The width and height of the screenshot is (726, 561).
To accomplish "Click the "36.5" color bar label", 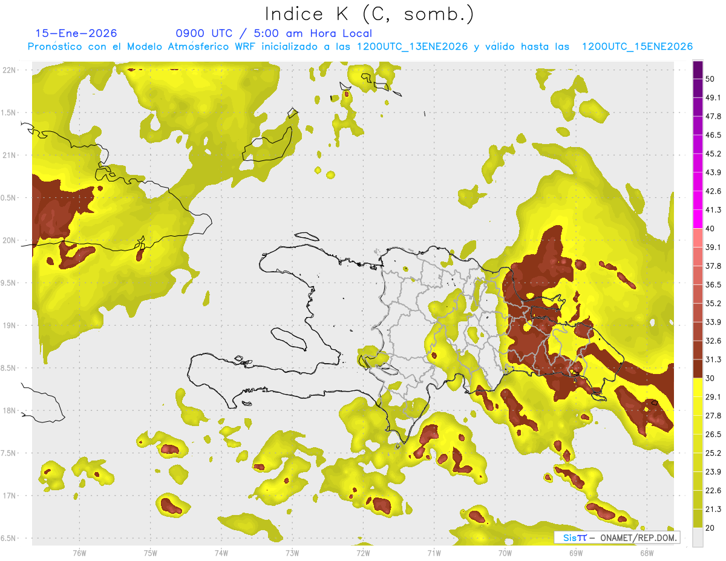I will [x=713, y=285].
